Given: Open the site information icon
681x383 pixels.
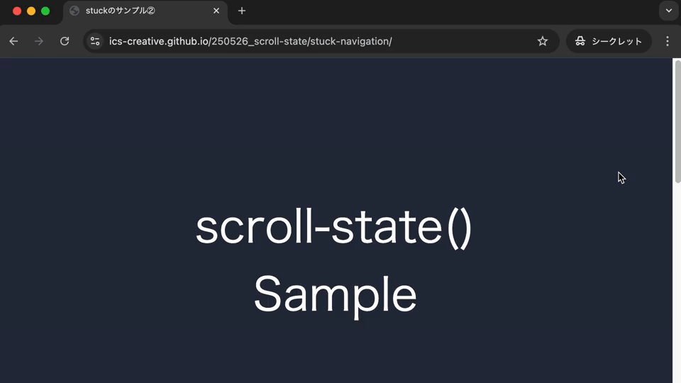Looking at the screenshot, I should (x=95, y=41).
